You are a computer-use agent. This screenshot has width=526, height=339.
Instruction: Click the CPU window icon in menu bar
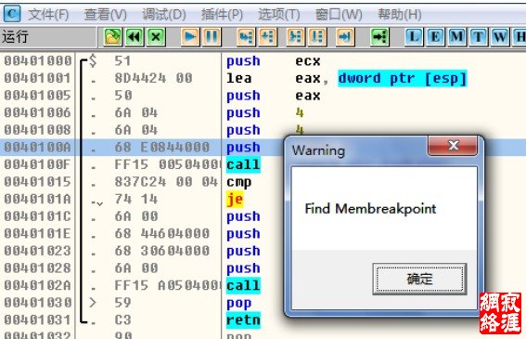pos(12,14)
